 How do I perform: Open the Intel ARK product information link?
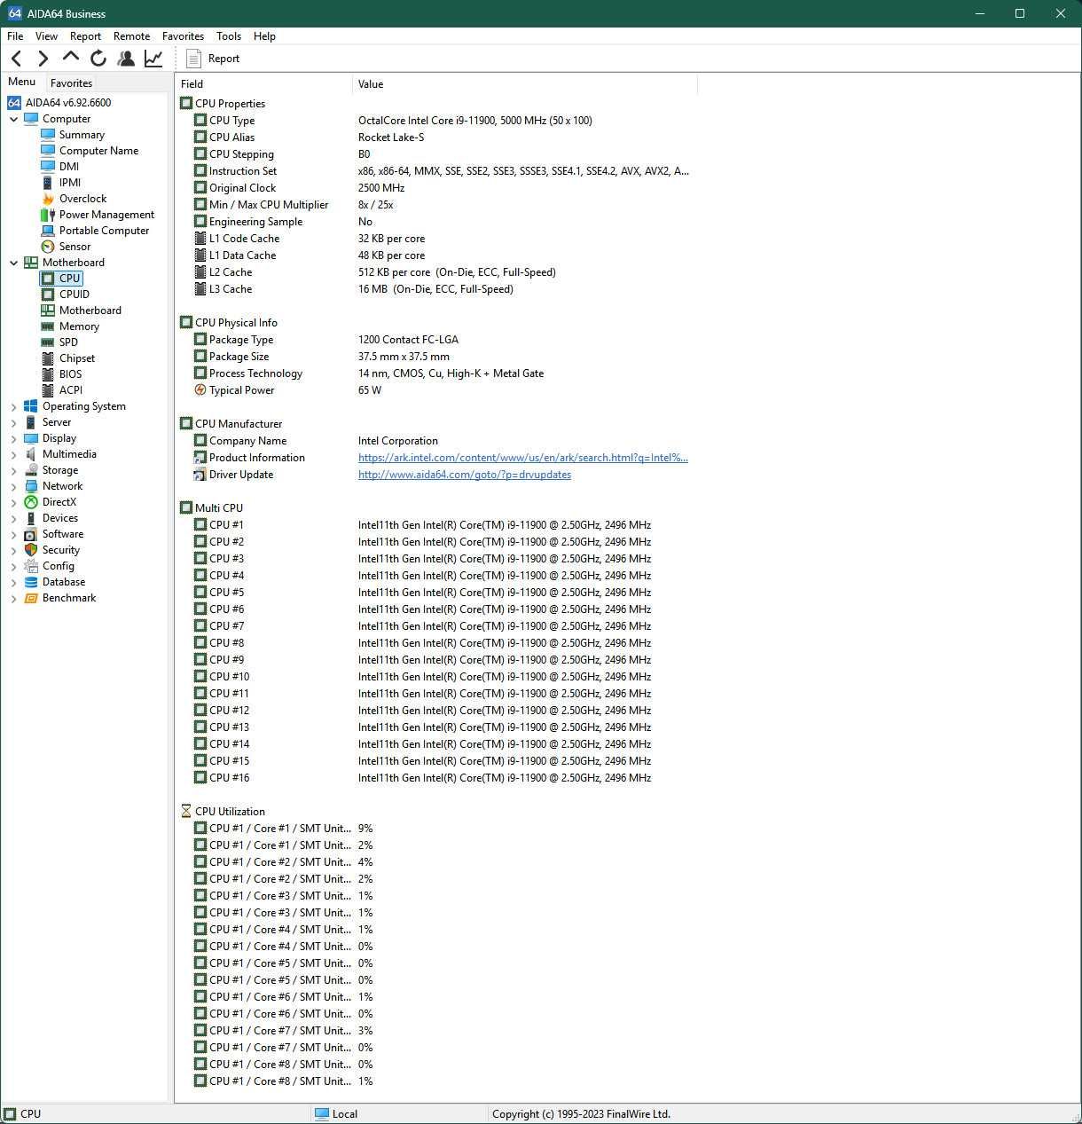pyautogui.click(x=523, y=458)
